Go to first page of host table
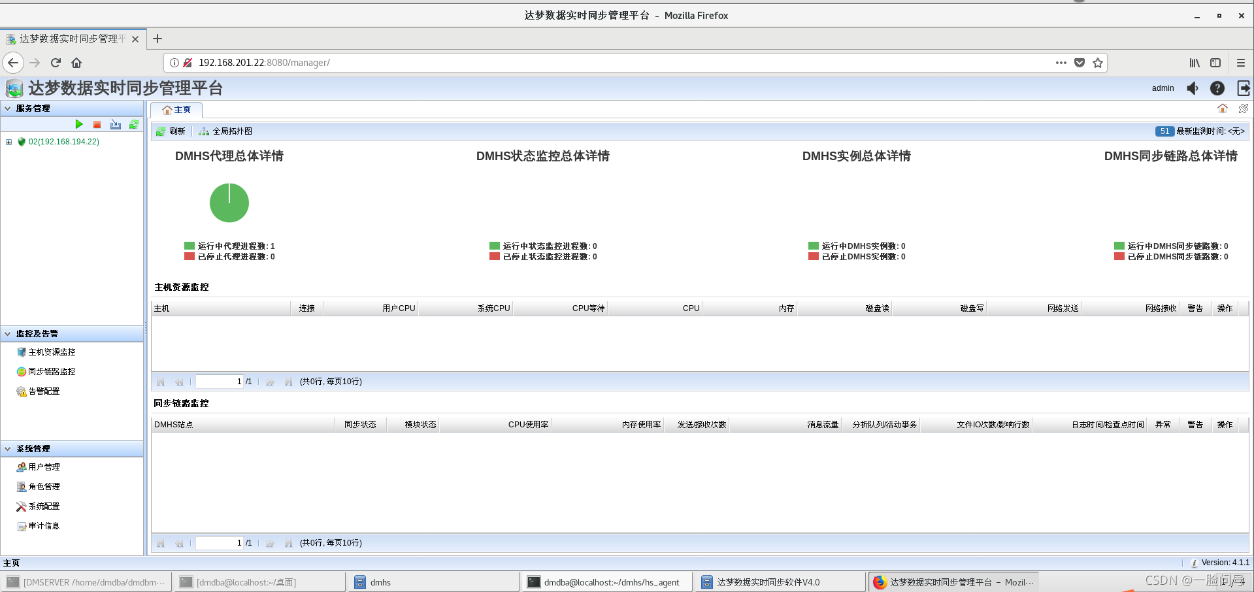Image resolution: width=1254 pixels, height=592 pixels. click(161, 382)
